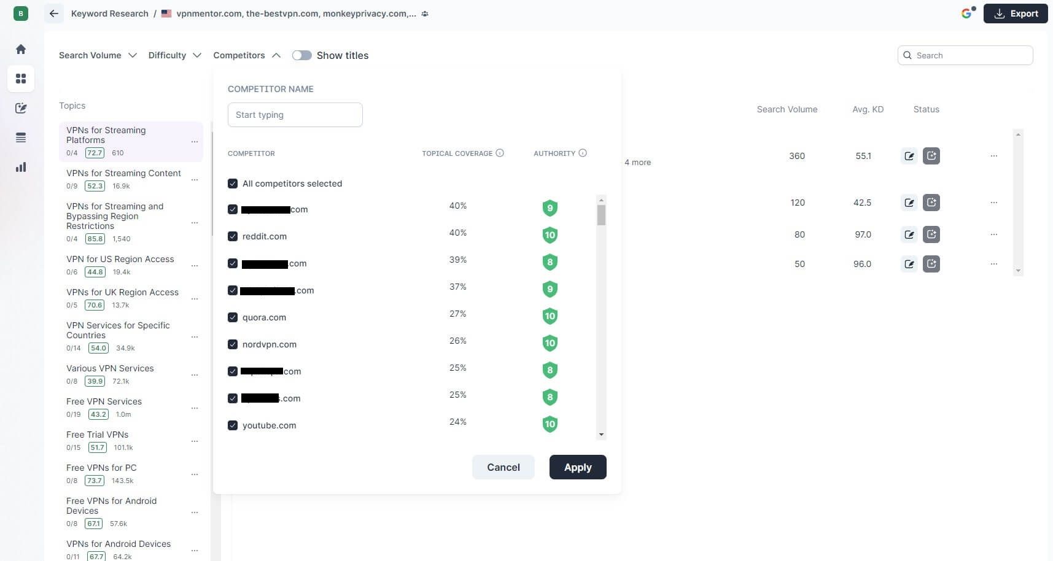Click results table scrollbar down arrow
Viewport: 1053px width, 561px height.
pyautogui.click(x=1018, y=271)
